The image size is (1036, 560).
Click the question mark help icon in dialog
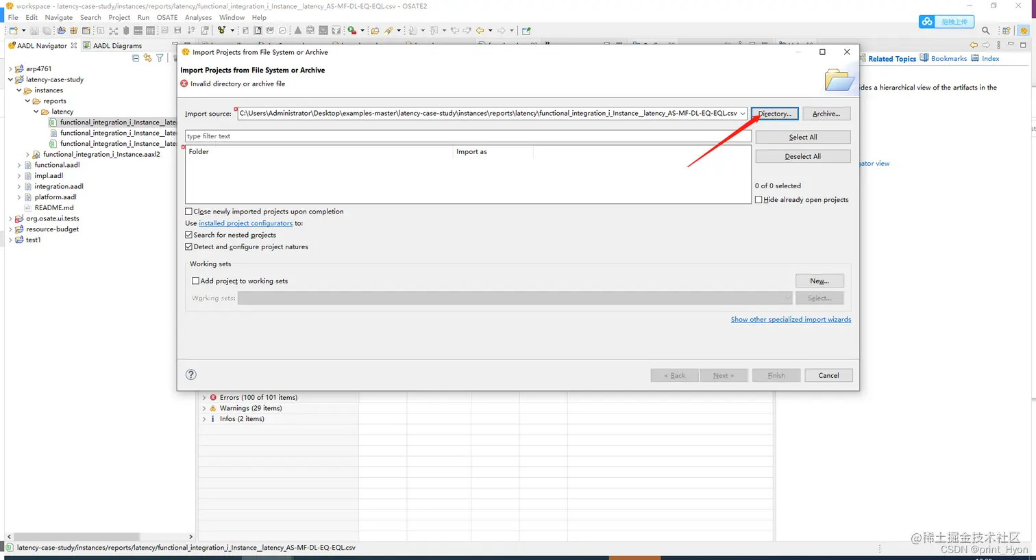coord(191,374)
